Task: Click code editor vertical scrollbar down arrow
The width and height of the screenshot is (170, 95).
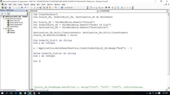Action: click(168, 88)
